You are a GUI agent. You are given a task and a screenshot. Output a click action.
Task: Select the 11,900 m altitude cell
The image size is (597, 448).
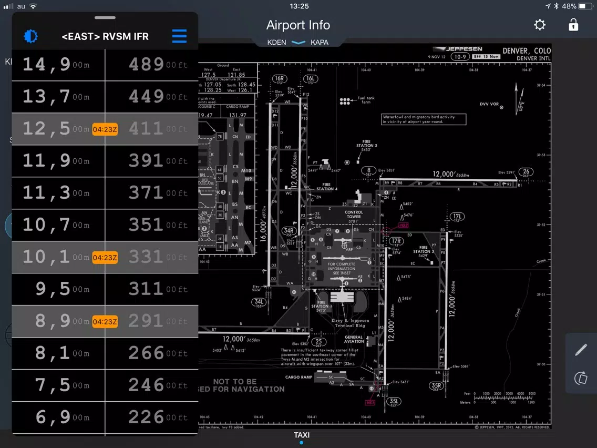[58, 161]
